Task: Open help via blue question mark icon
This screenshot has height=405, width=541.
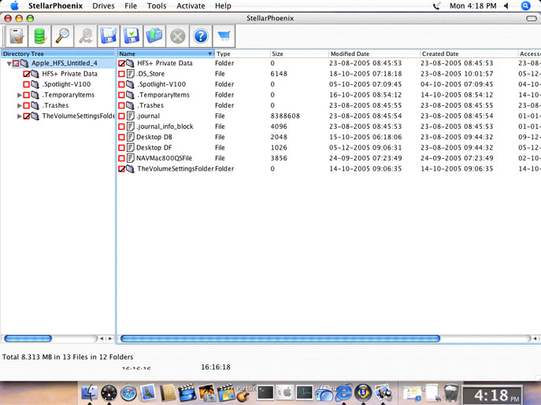Action: click(201, 36)
